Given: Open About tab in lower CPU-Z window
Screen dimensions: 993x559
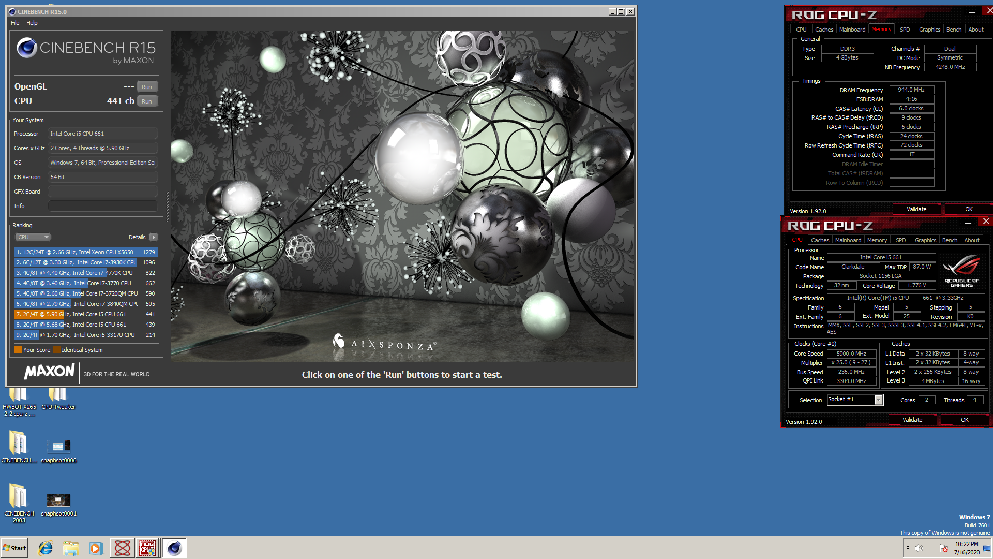Looking at the screenshot, I should (971, 240).
